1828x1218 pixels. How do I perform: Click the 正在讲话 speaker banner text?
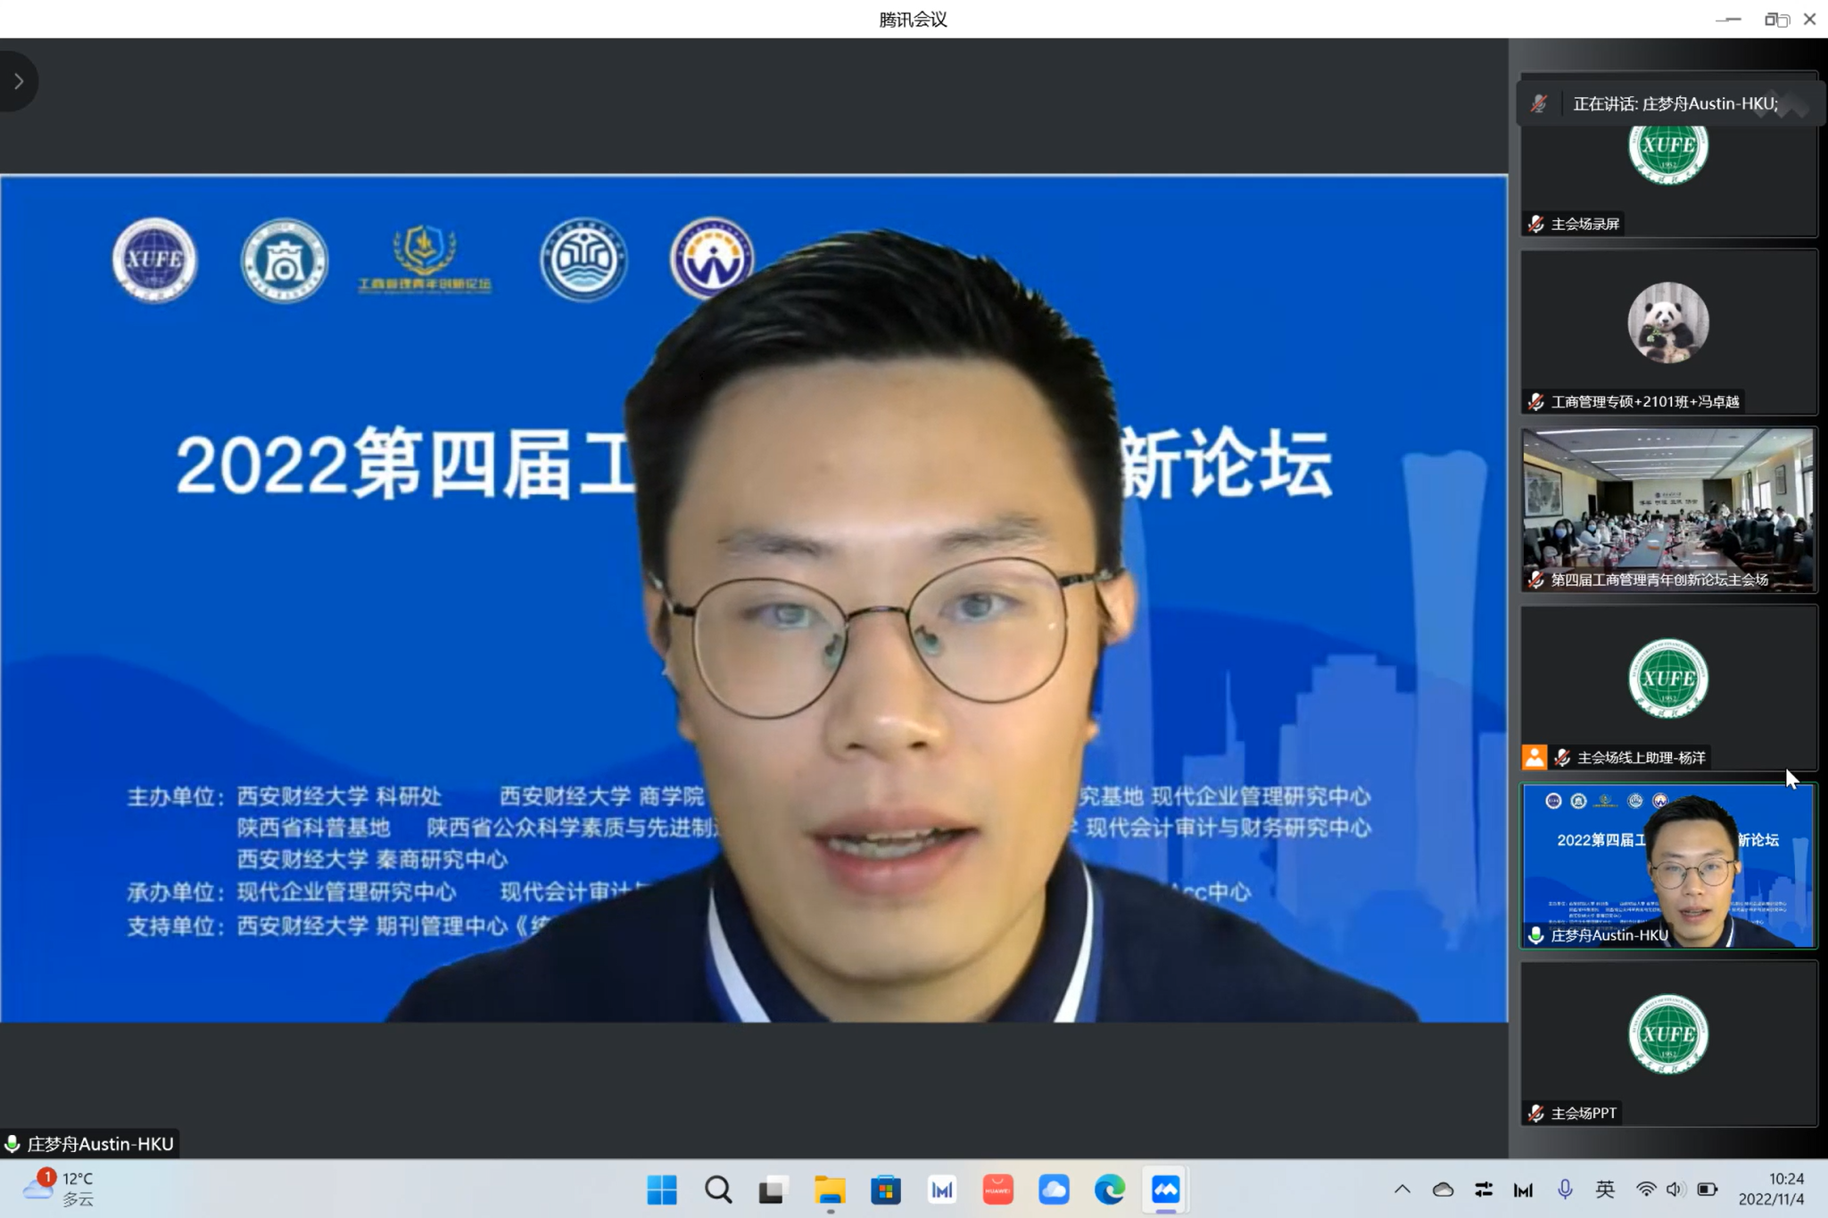(1675, 103)
